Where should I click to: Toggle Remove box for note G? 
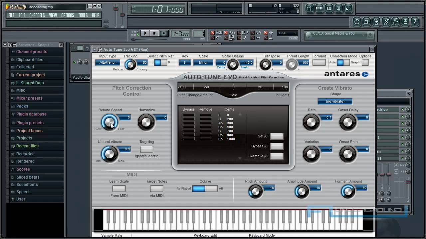205,119
